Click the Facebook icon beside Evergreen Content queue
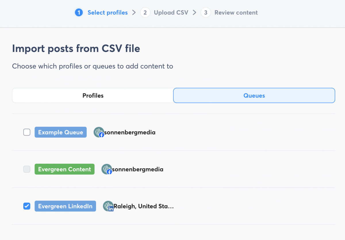This screenshot has width=345, height=240. point(109,172)
